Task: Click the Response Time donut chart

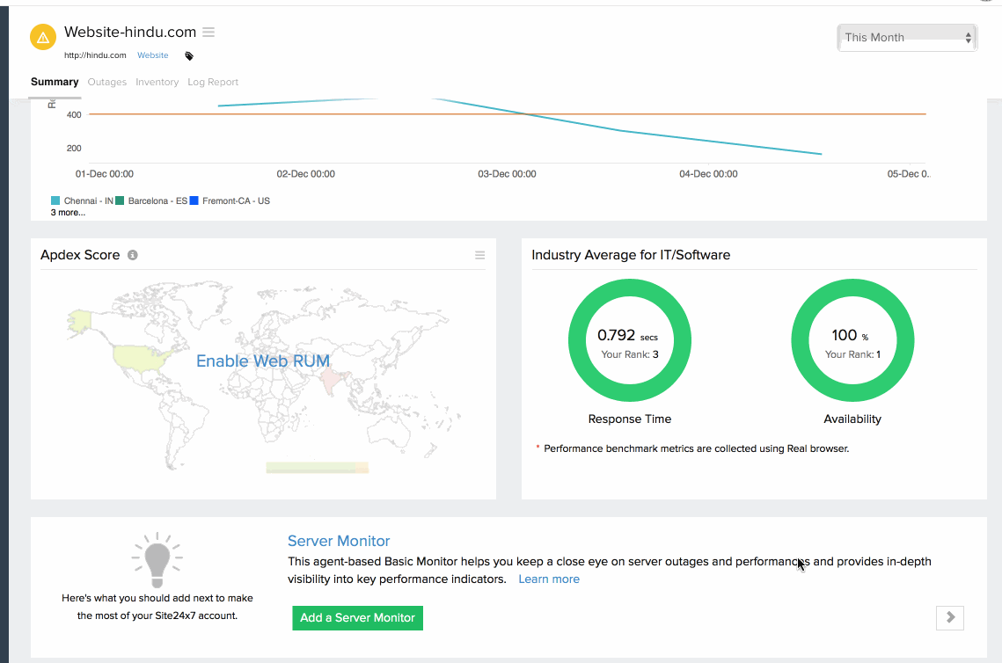Action: pos(630,339)
